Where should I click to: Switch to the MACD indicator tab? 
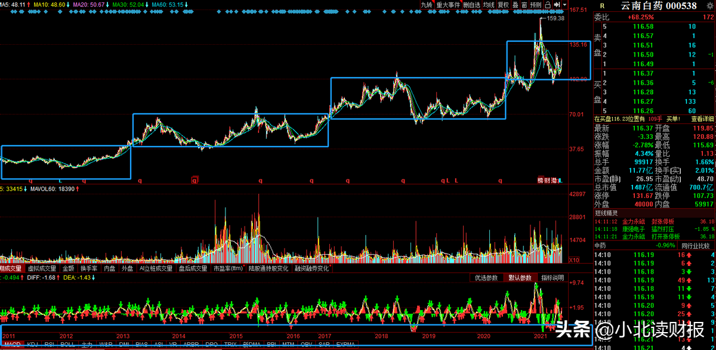coord(12,345)
